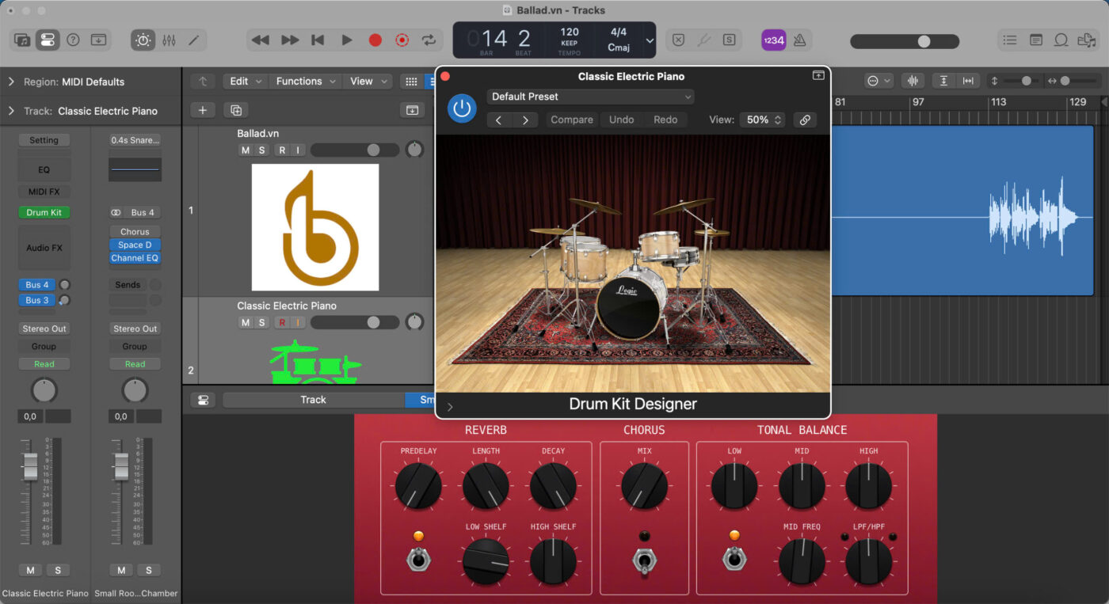Open the Library panel

[22, 40]
